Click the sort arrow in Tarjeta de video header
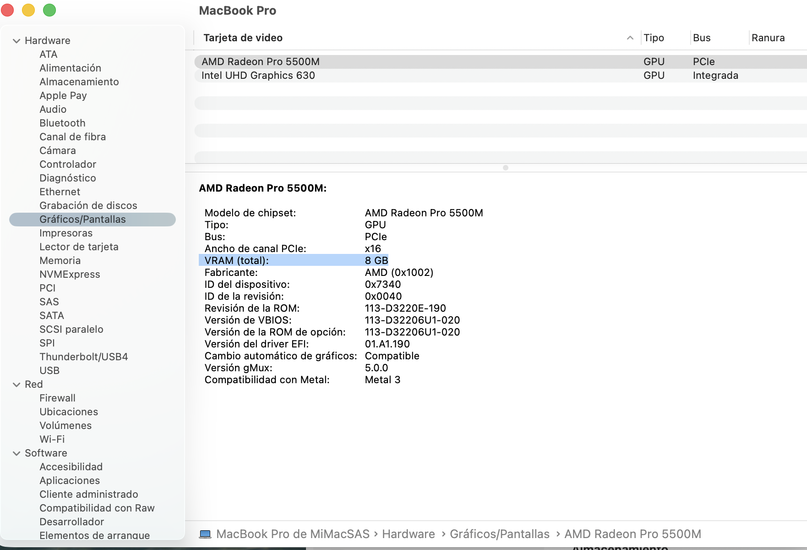The width and height of the screenshot is (807, 550). [x=630, y=38]
